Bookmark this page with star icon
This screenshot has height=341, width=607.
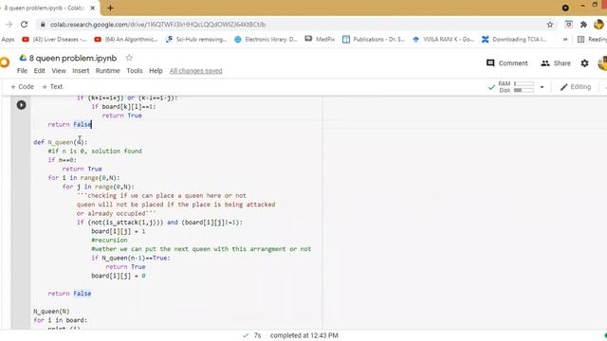[550, 25]
